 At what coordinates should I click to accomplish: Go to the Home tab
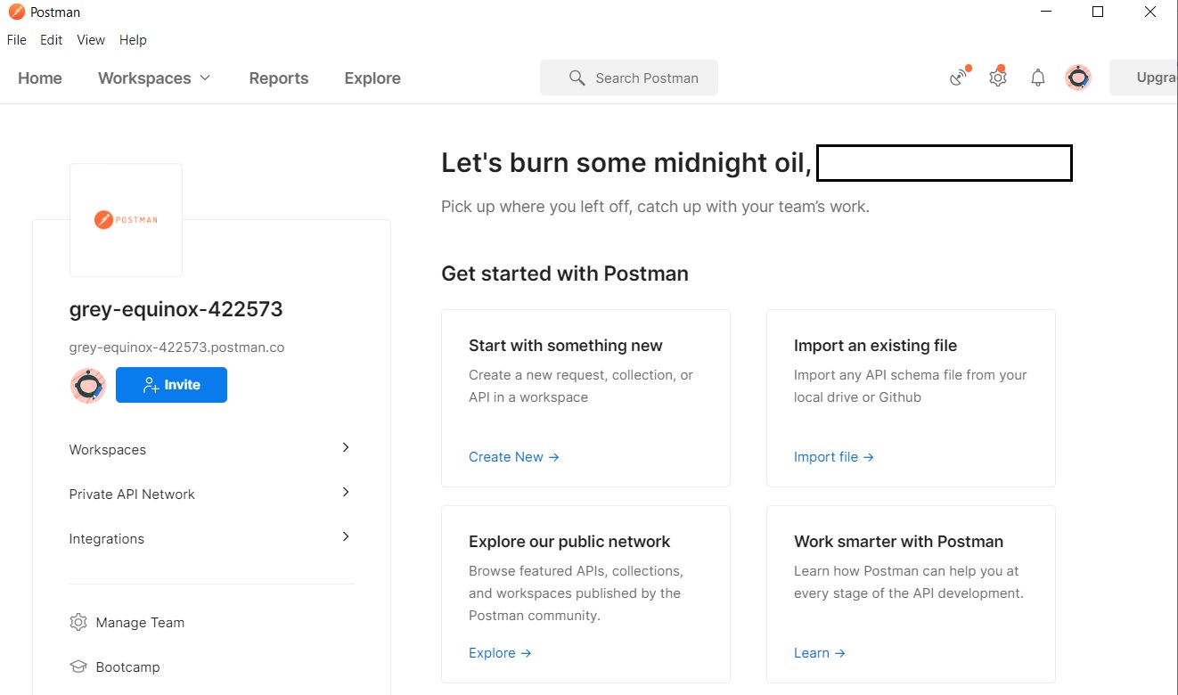(40, 78)
